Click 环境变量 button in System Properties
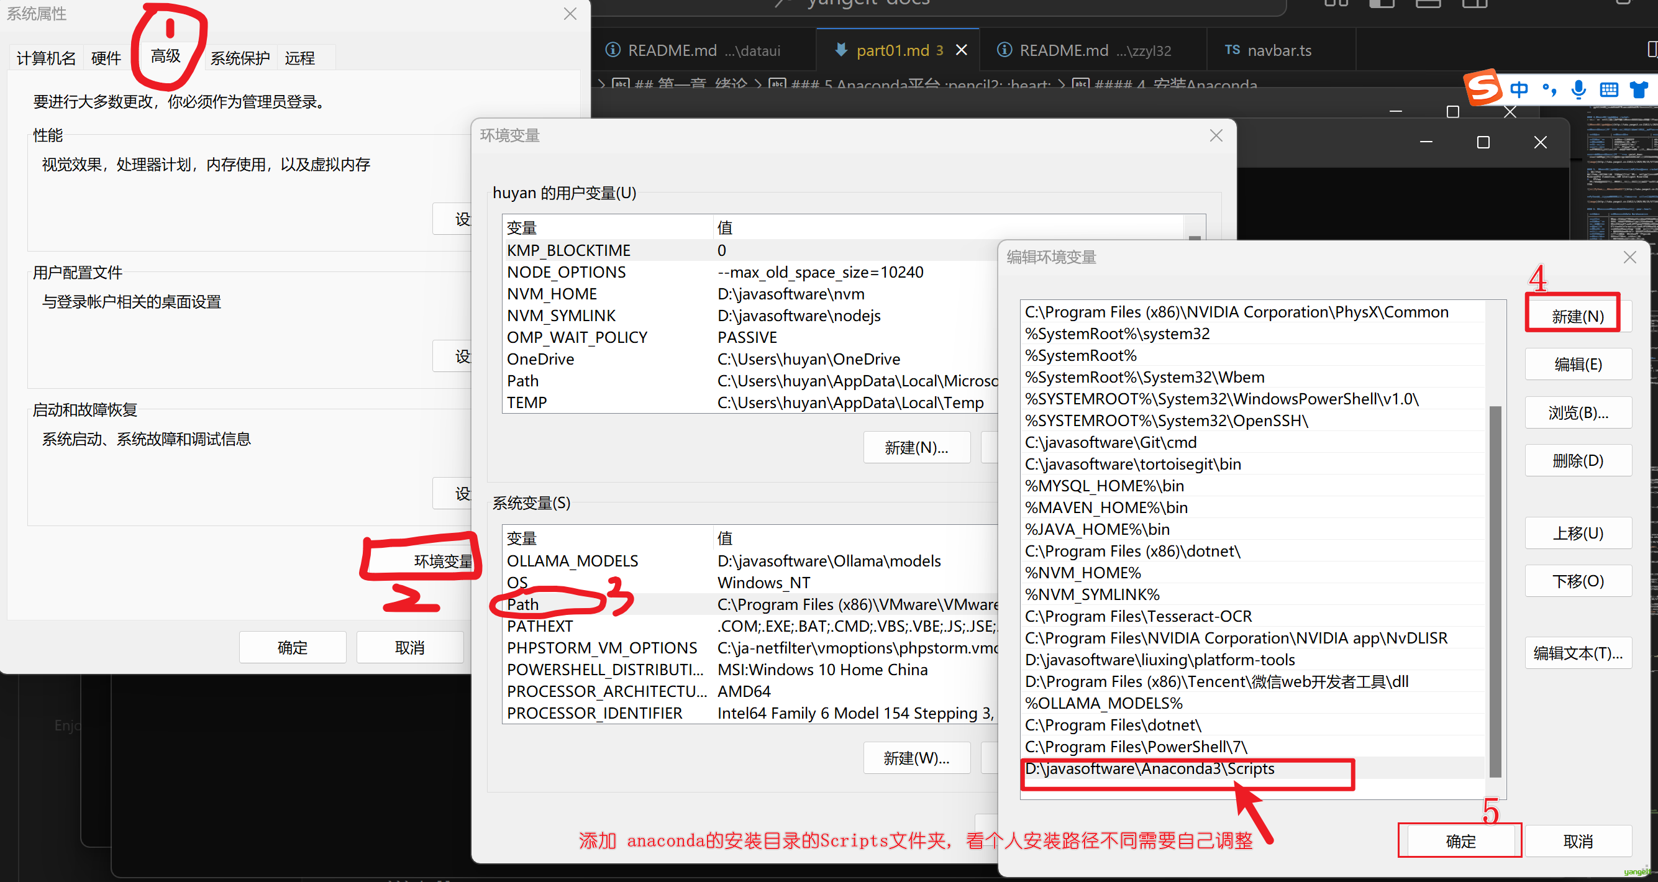This screenshot has width=1658, height=882. (442, 560)
